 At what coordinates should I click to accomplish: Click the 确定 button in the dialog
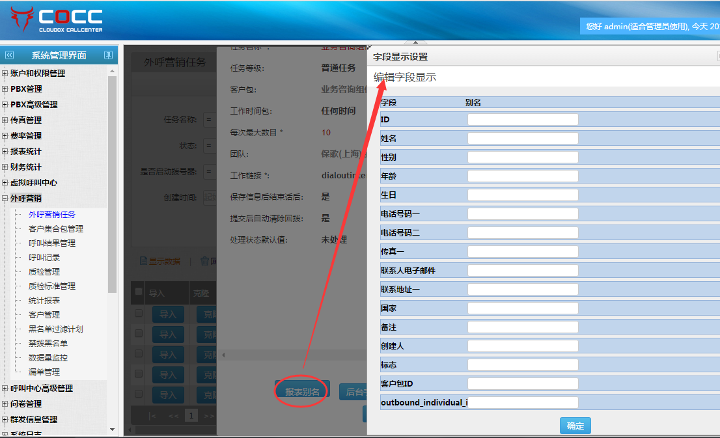point(575,426)
